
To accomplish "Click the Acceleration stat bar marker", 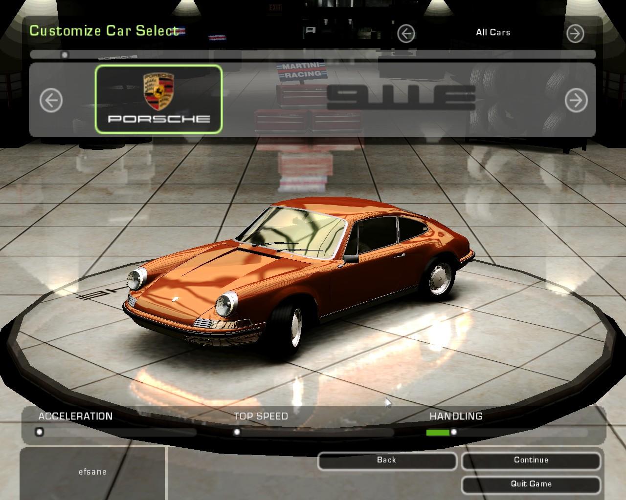I will click(39, 432).
